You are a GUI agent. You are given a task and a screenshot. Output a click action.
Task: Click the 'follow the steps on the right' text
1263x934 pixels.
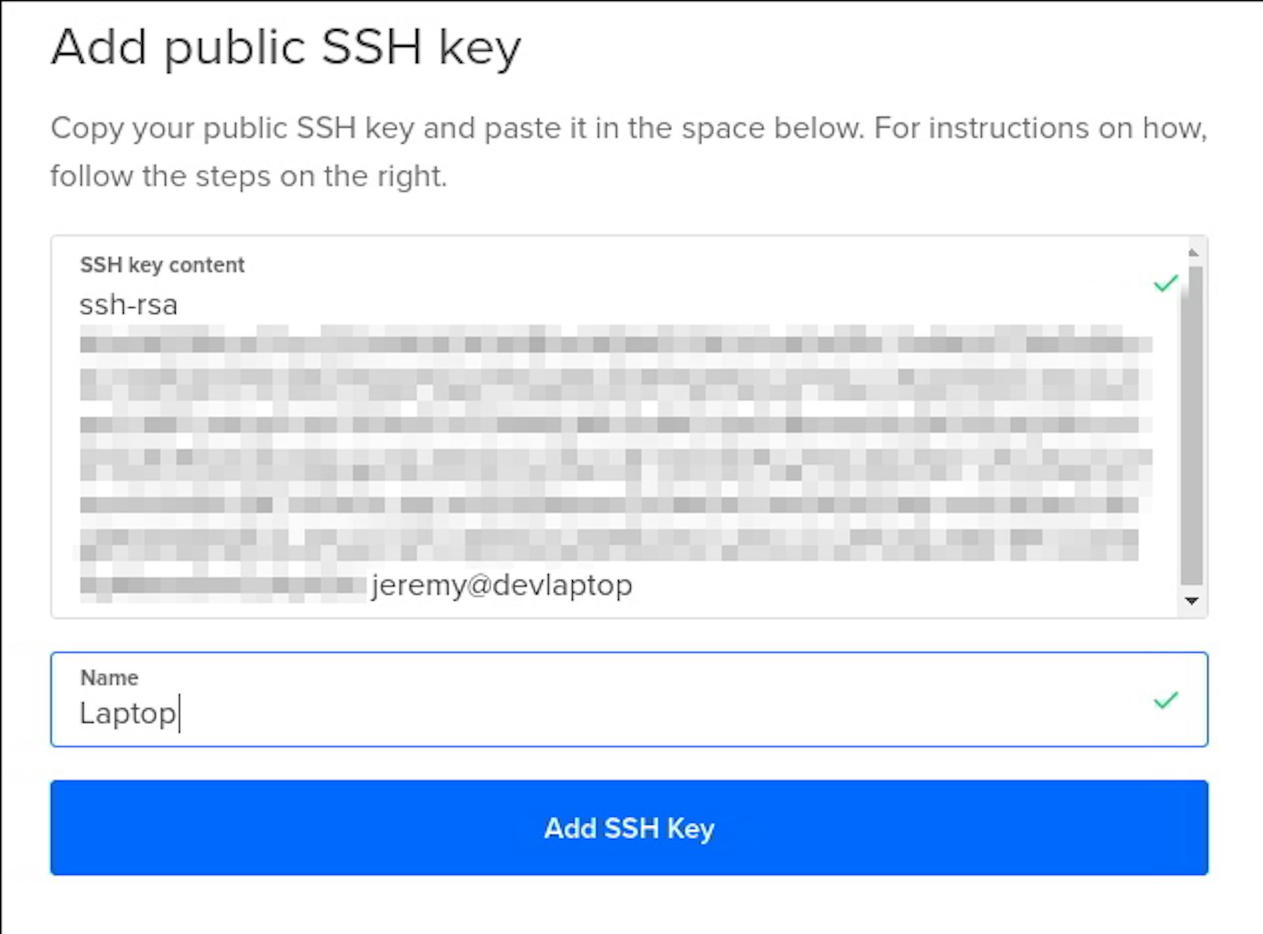point(249,176)
